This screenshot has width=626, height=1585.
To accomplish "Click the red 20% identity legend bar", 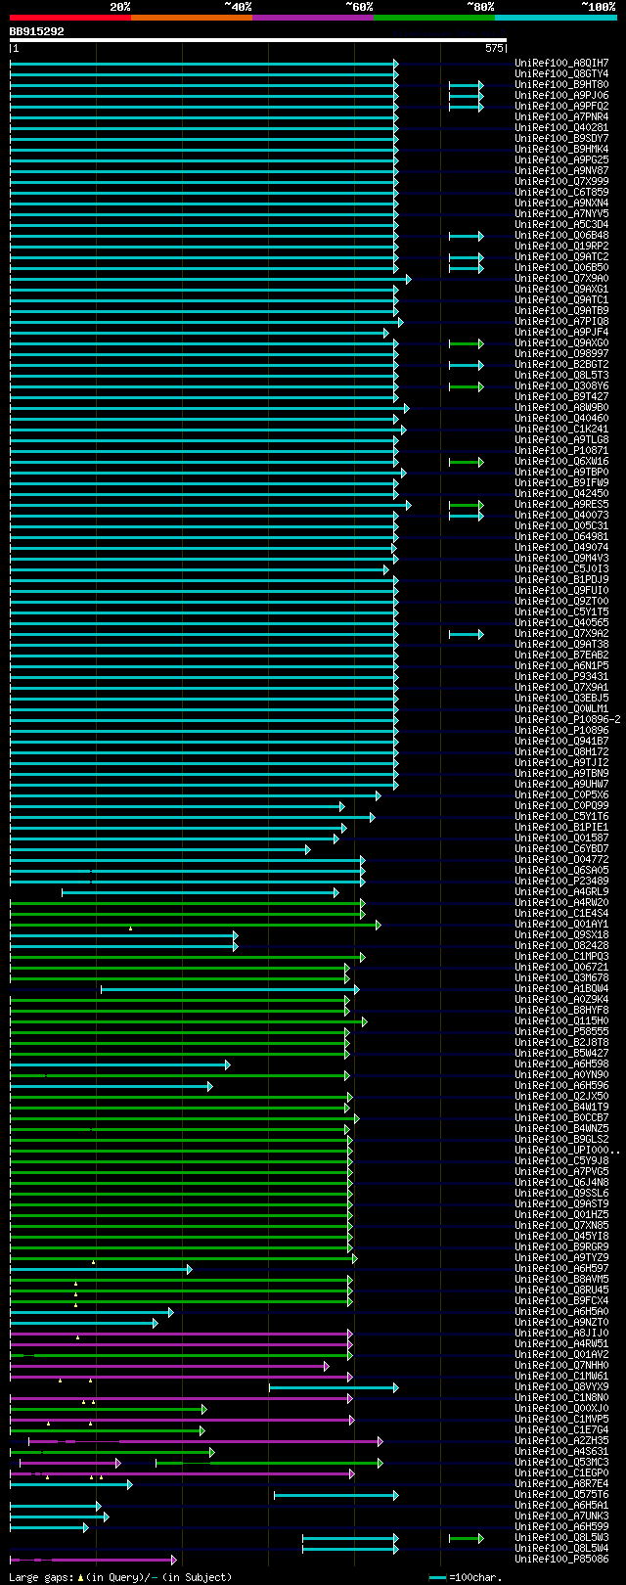I will 70,18.
